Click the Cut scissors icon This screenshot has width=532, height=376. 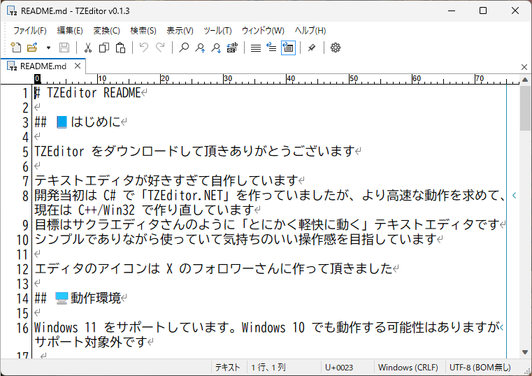tap(88, 48)
